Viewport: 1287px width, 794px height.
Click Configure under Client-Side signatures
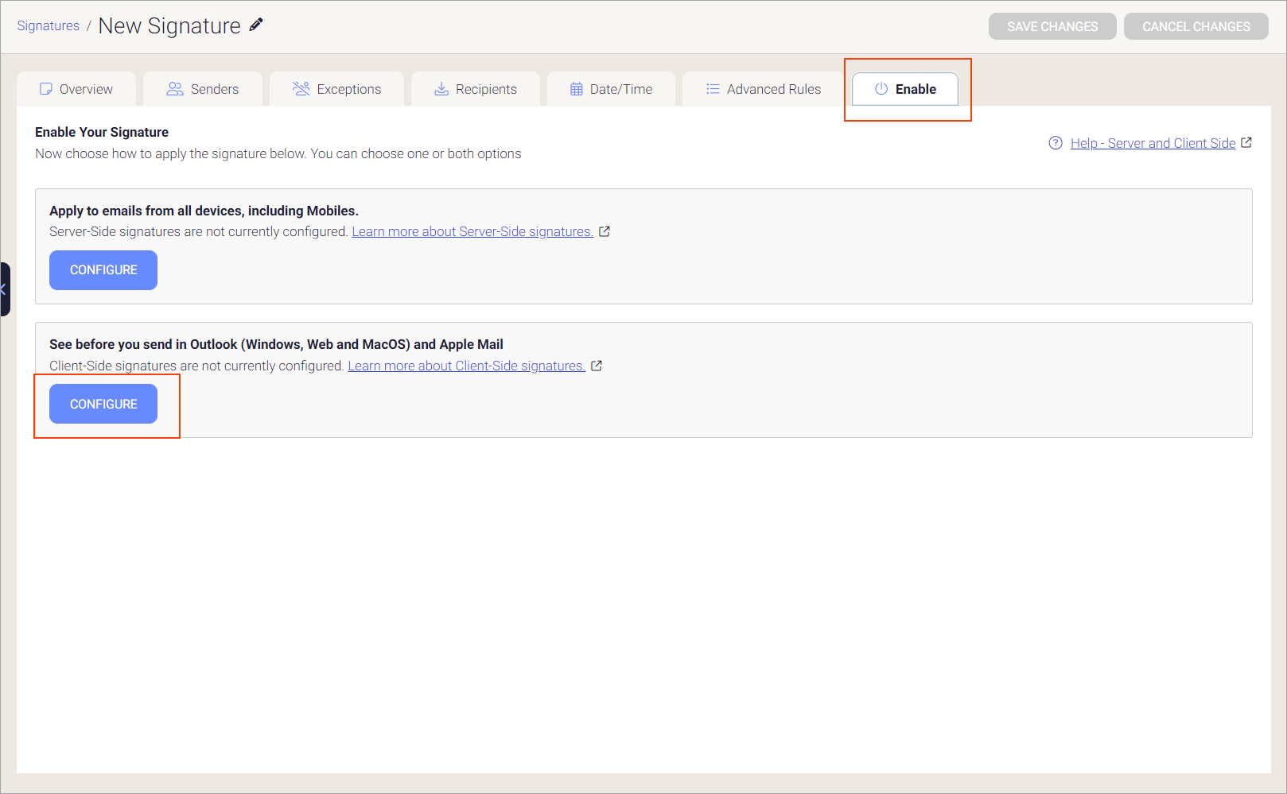[103, 403]
